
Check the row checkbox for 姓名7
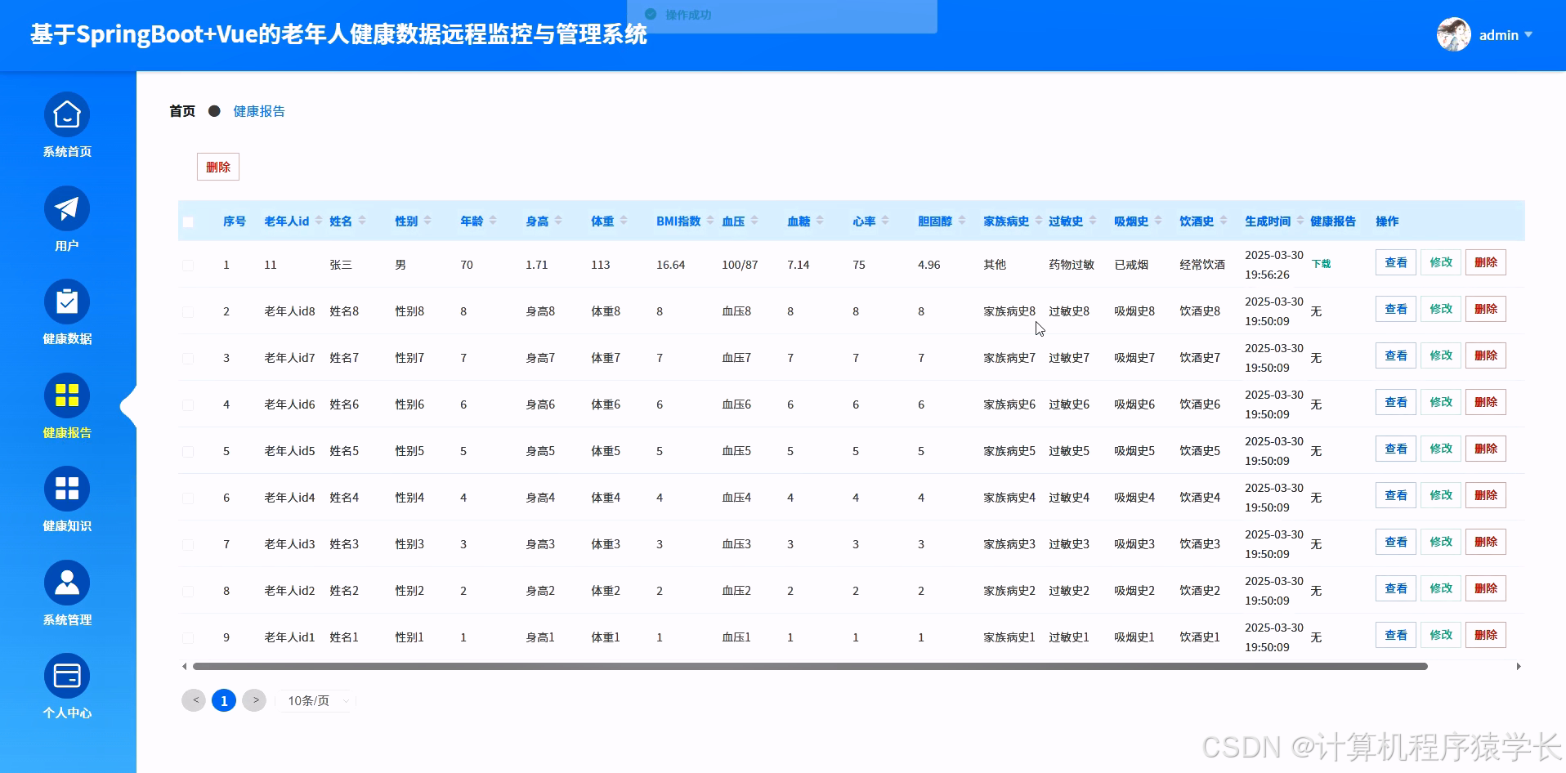[188, 359]
